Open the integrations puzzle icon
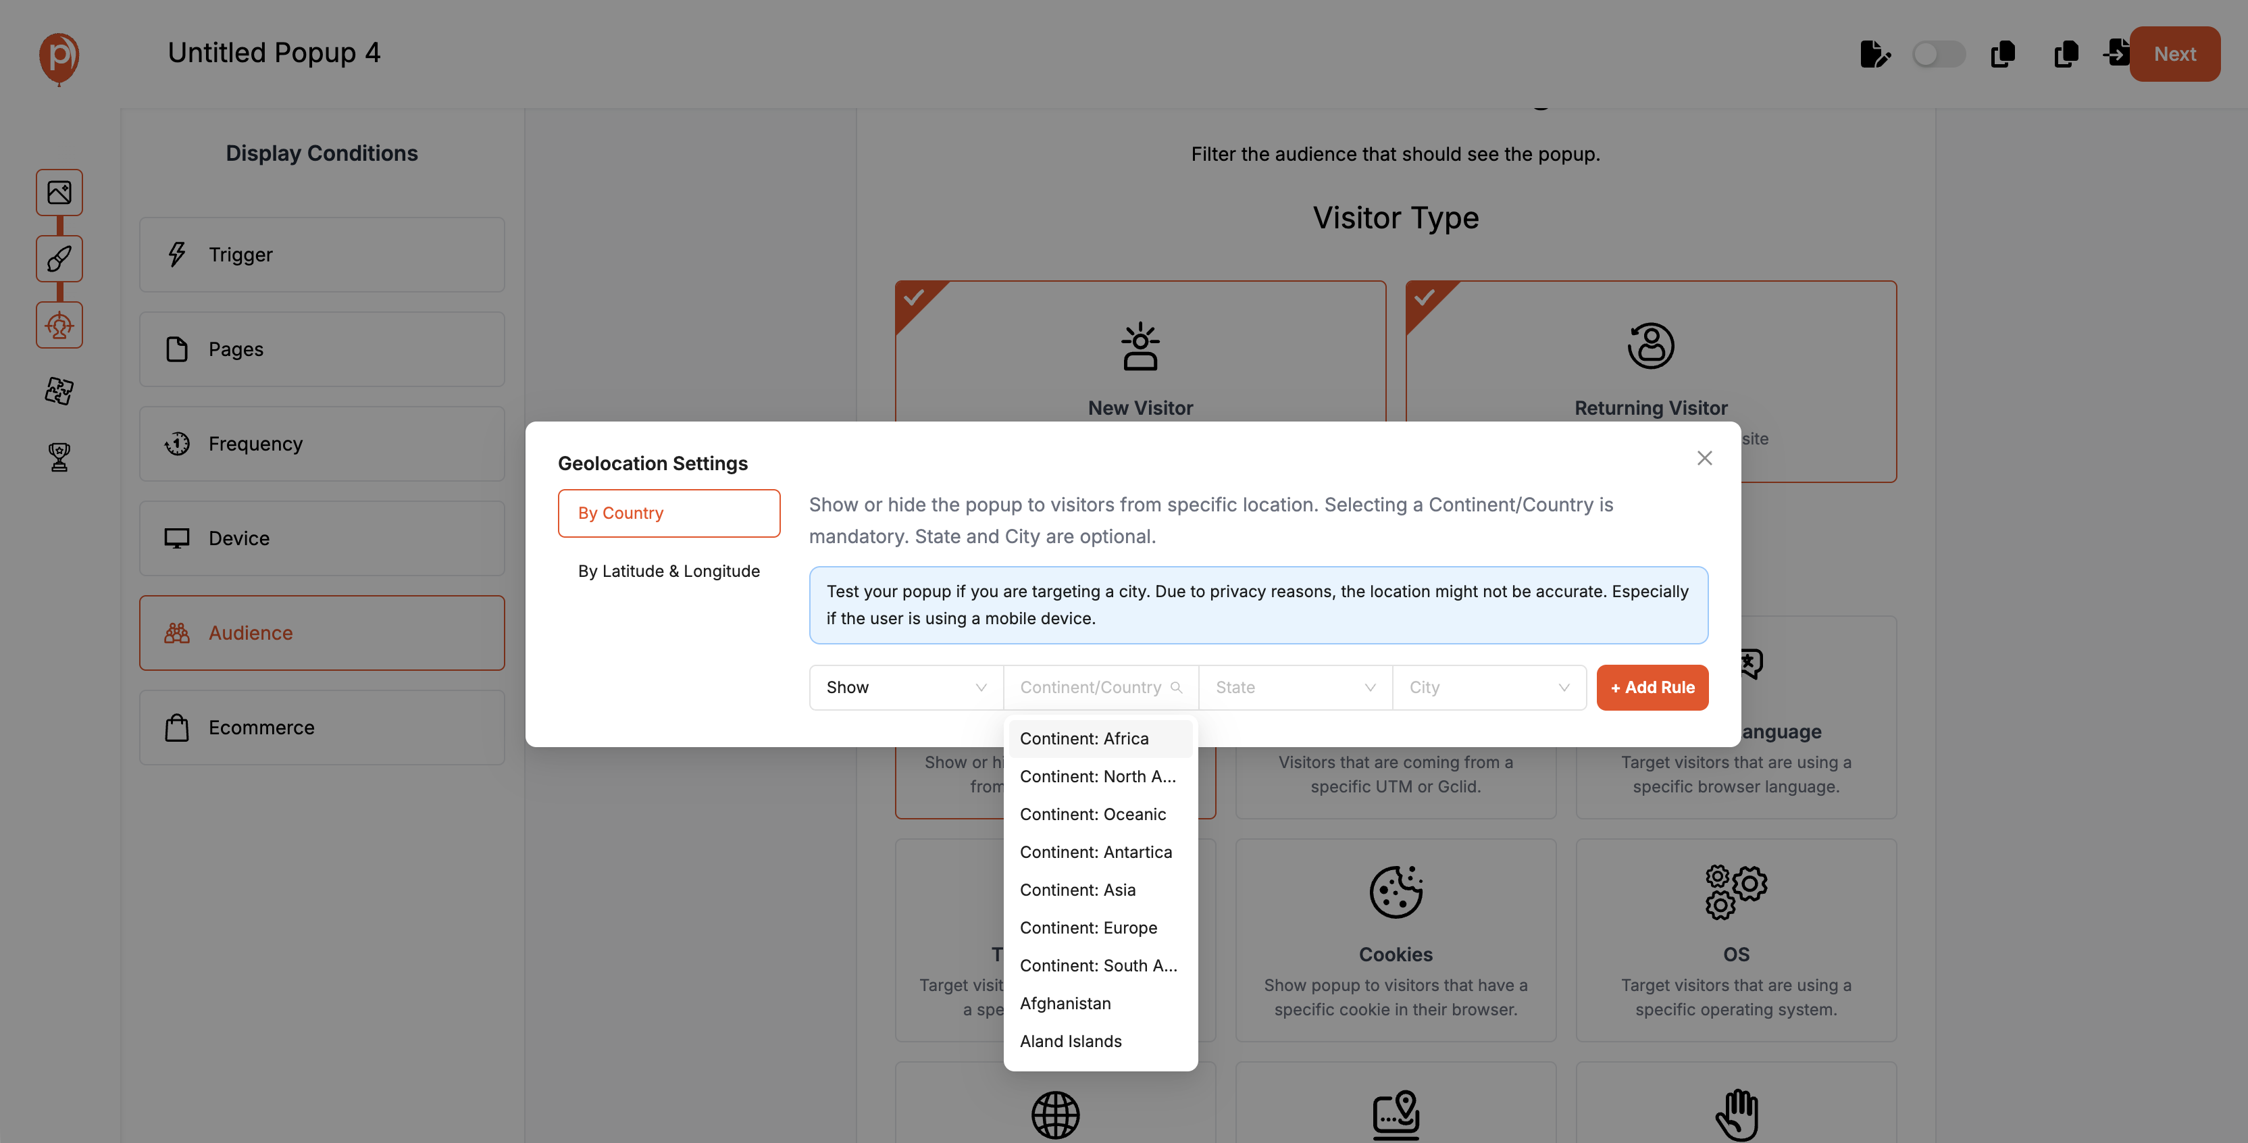This screenshot has width=2248, height=1143. pos(59,391)
